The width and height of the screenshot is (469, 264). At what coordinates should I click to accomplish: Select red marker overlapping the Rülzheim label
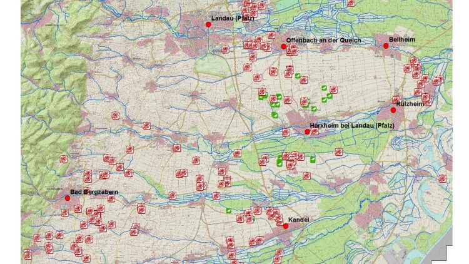(396, 99)
